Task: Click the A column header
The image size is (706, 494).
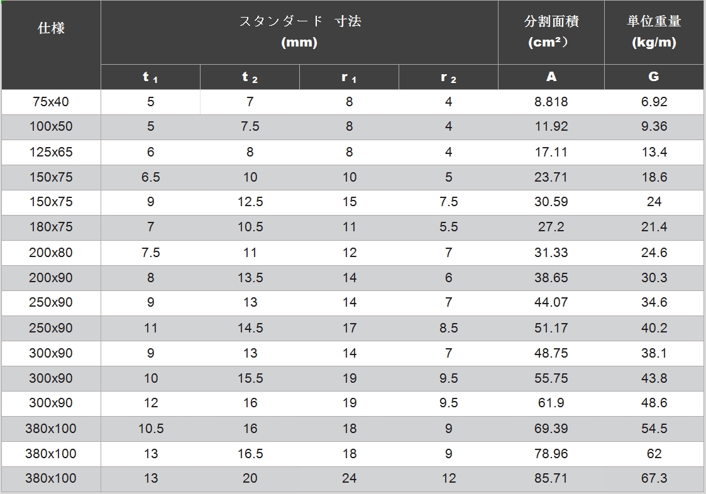Action: (x=551, y=77)
